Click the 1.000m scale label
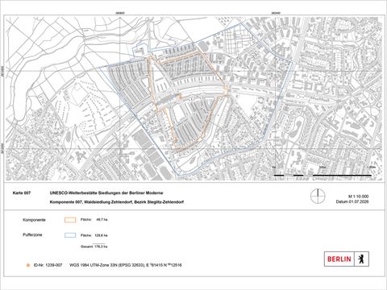 point(371,168)
